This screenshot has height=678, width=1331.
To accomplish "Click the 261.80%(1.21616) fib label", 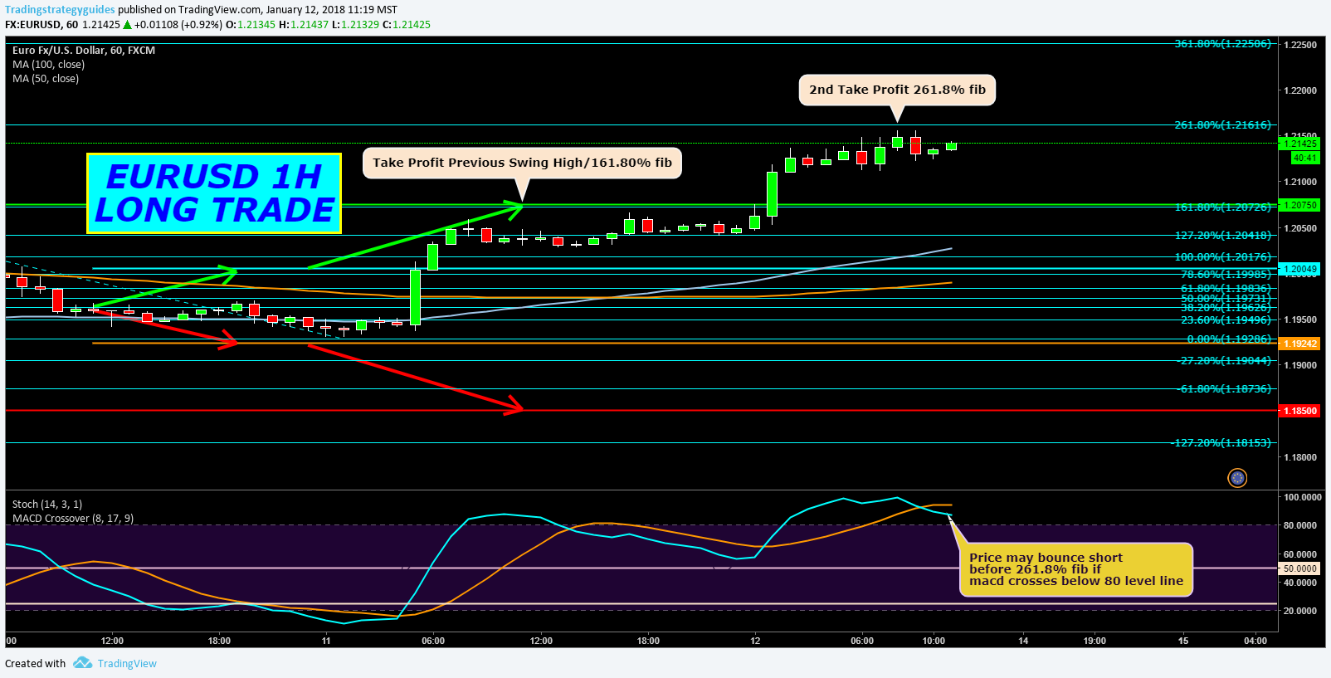I will pos(1222,124).
